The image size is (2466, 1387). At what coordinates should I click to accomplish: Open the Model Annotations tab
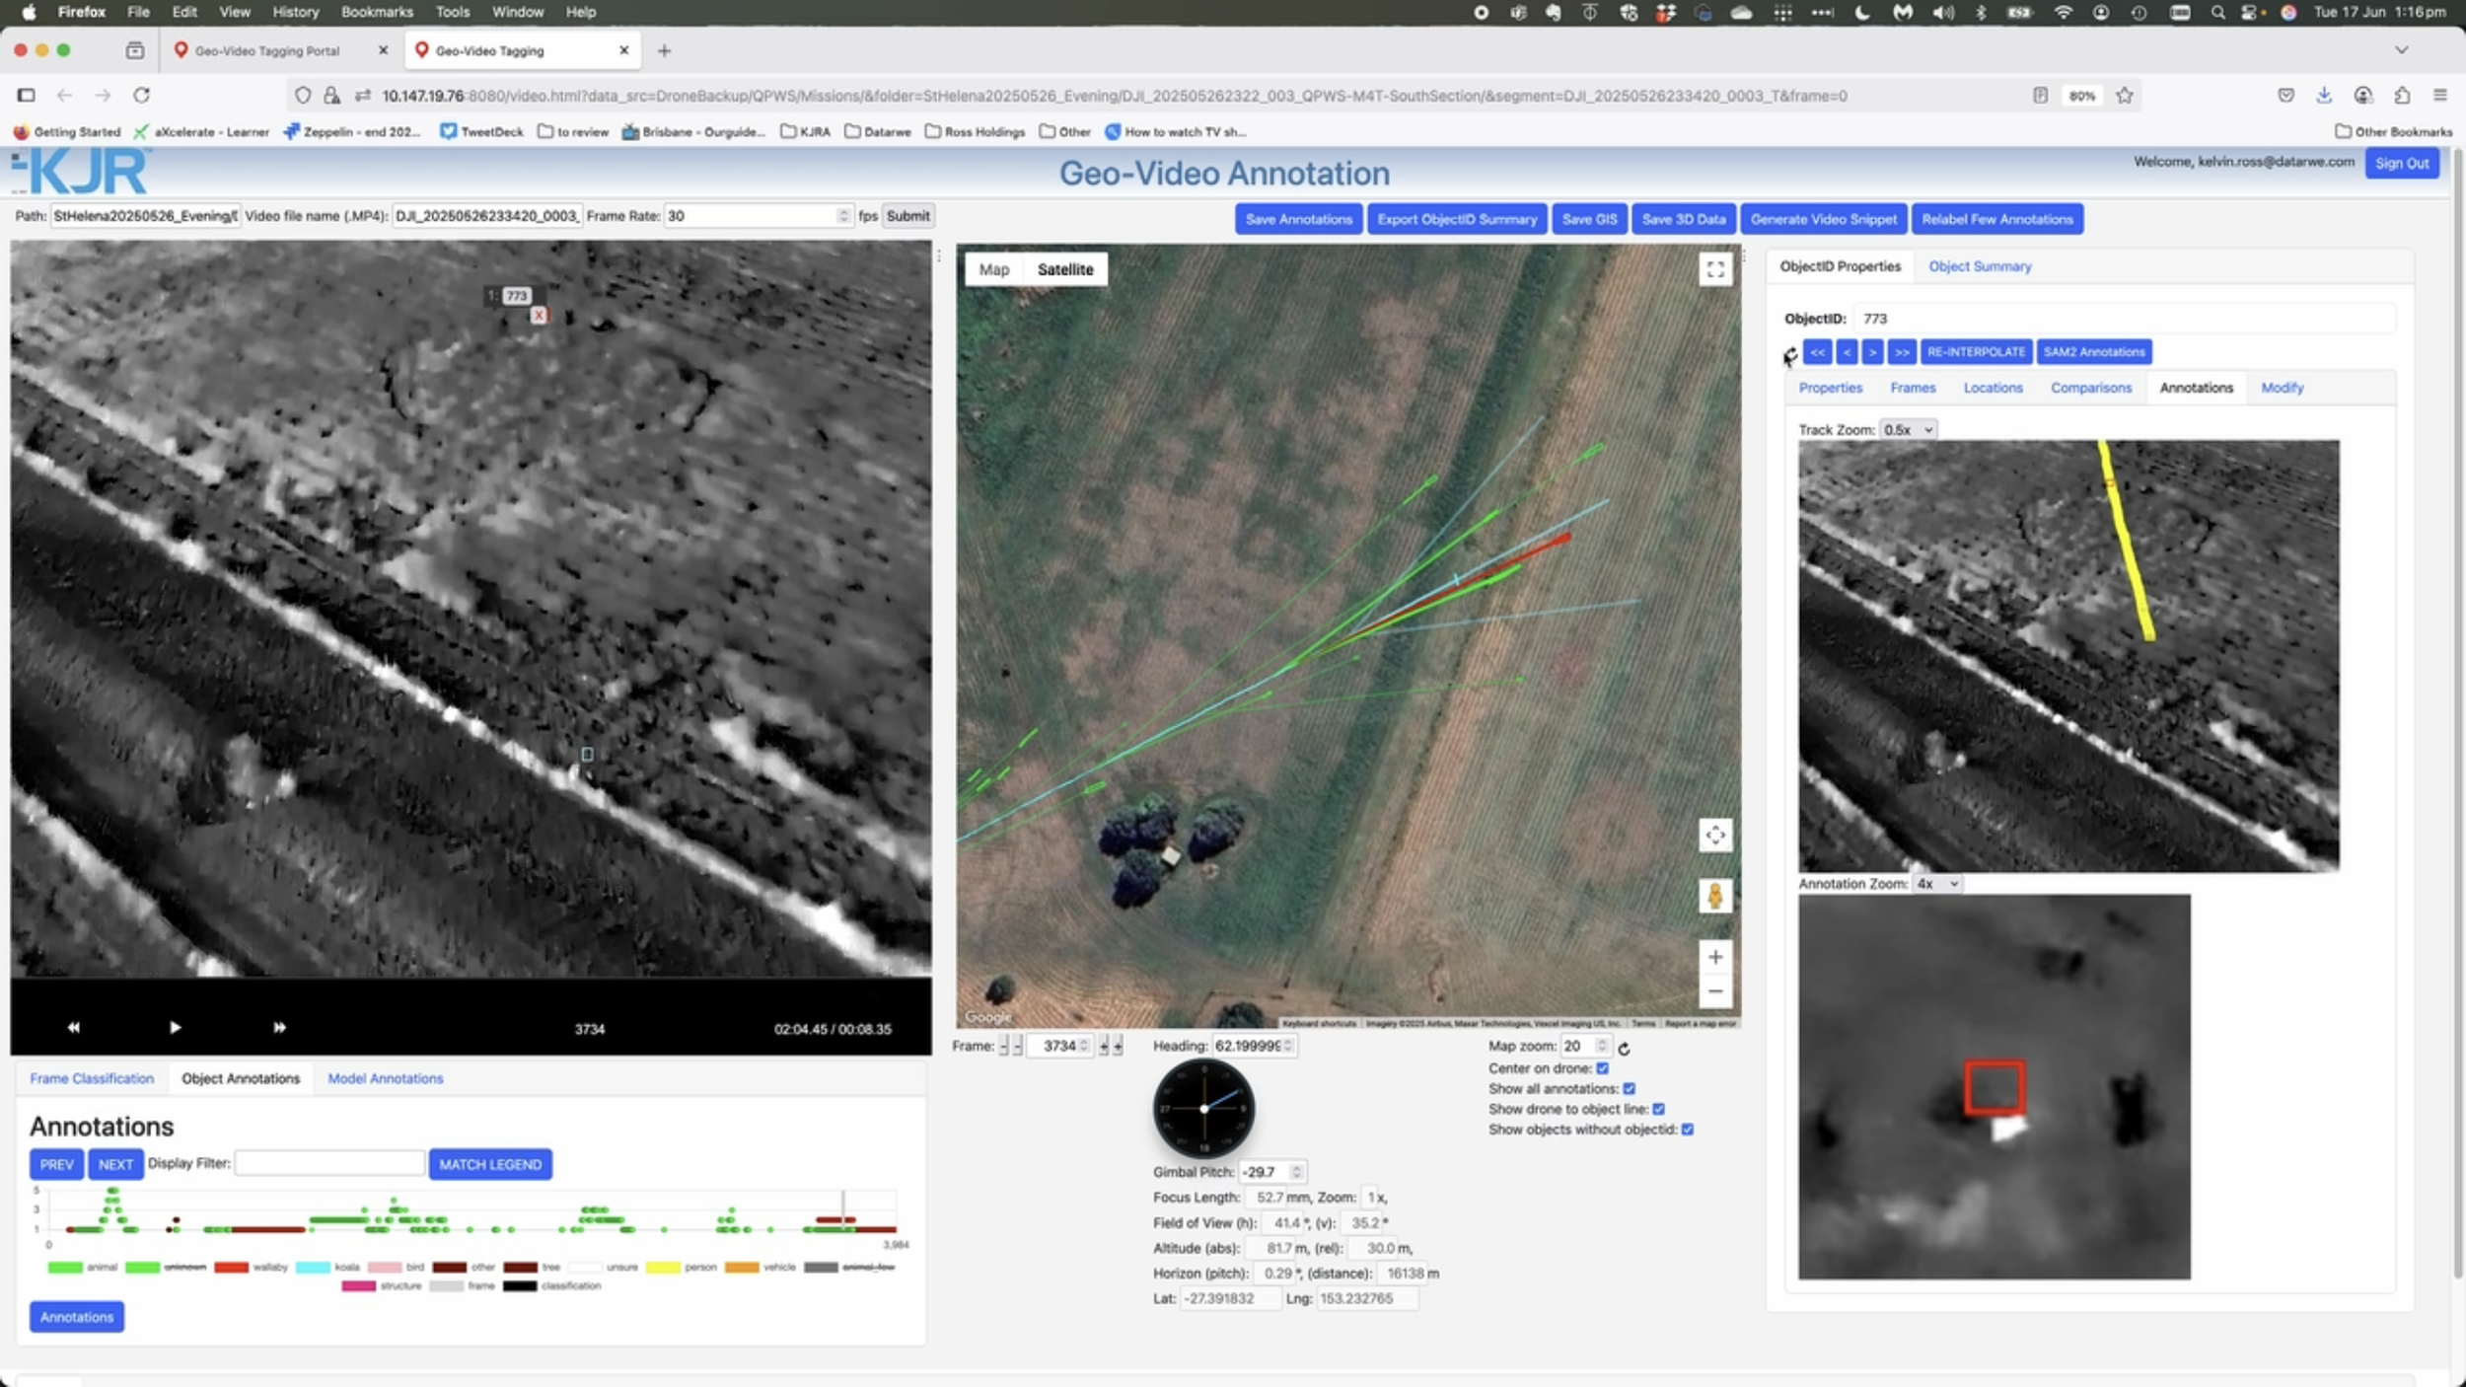click(385, 1078)
